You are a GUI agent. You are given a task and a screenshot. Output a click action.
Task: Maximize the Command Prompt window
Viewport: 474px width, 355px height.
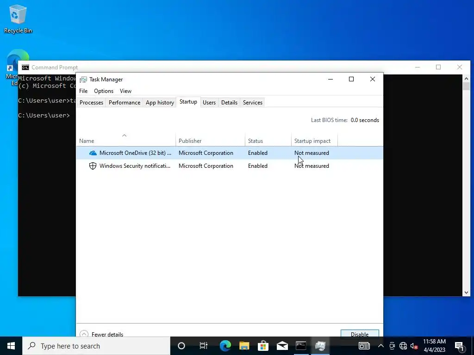pos(438,67)
